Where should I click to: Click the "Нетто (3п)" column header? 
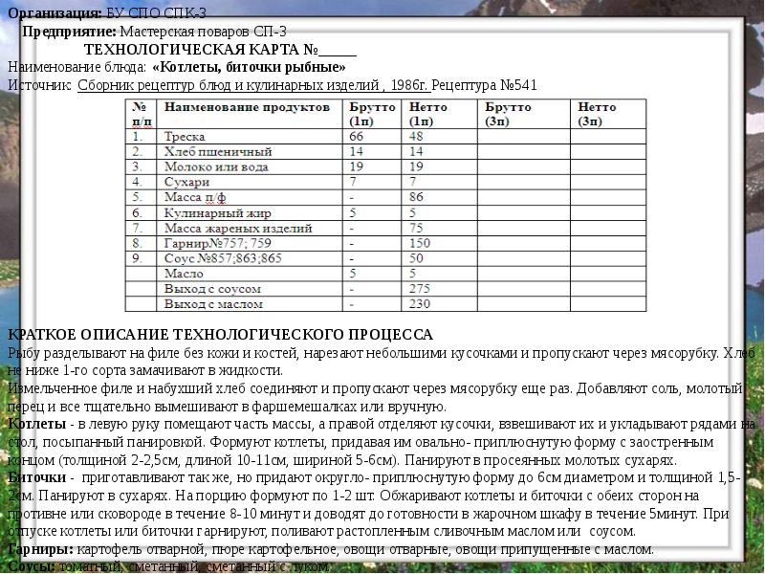coord(597,114)
